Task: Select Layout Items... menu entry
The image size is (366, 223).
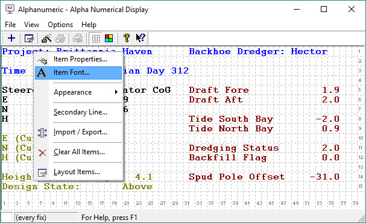Action: click(x=78, y=172)
